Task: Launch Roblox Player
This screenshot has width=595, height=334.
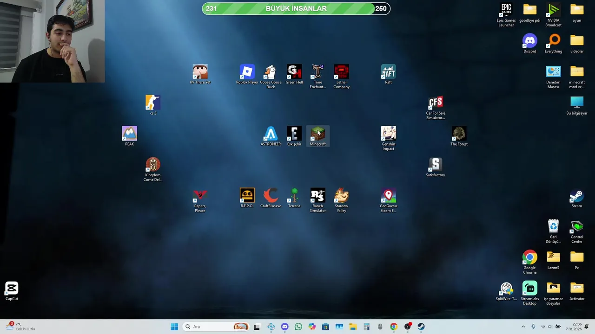Action: [x=247, y=74]
